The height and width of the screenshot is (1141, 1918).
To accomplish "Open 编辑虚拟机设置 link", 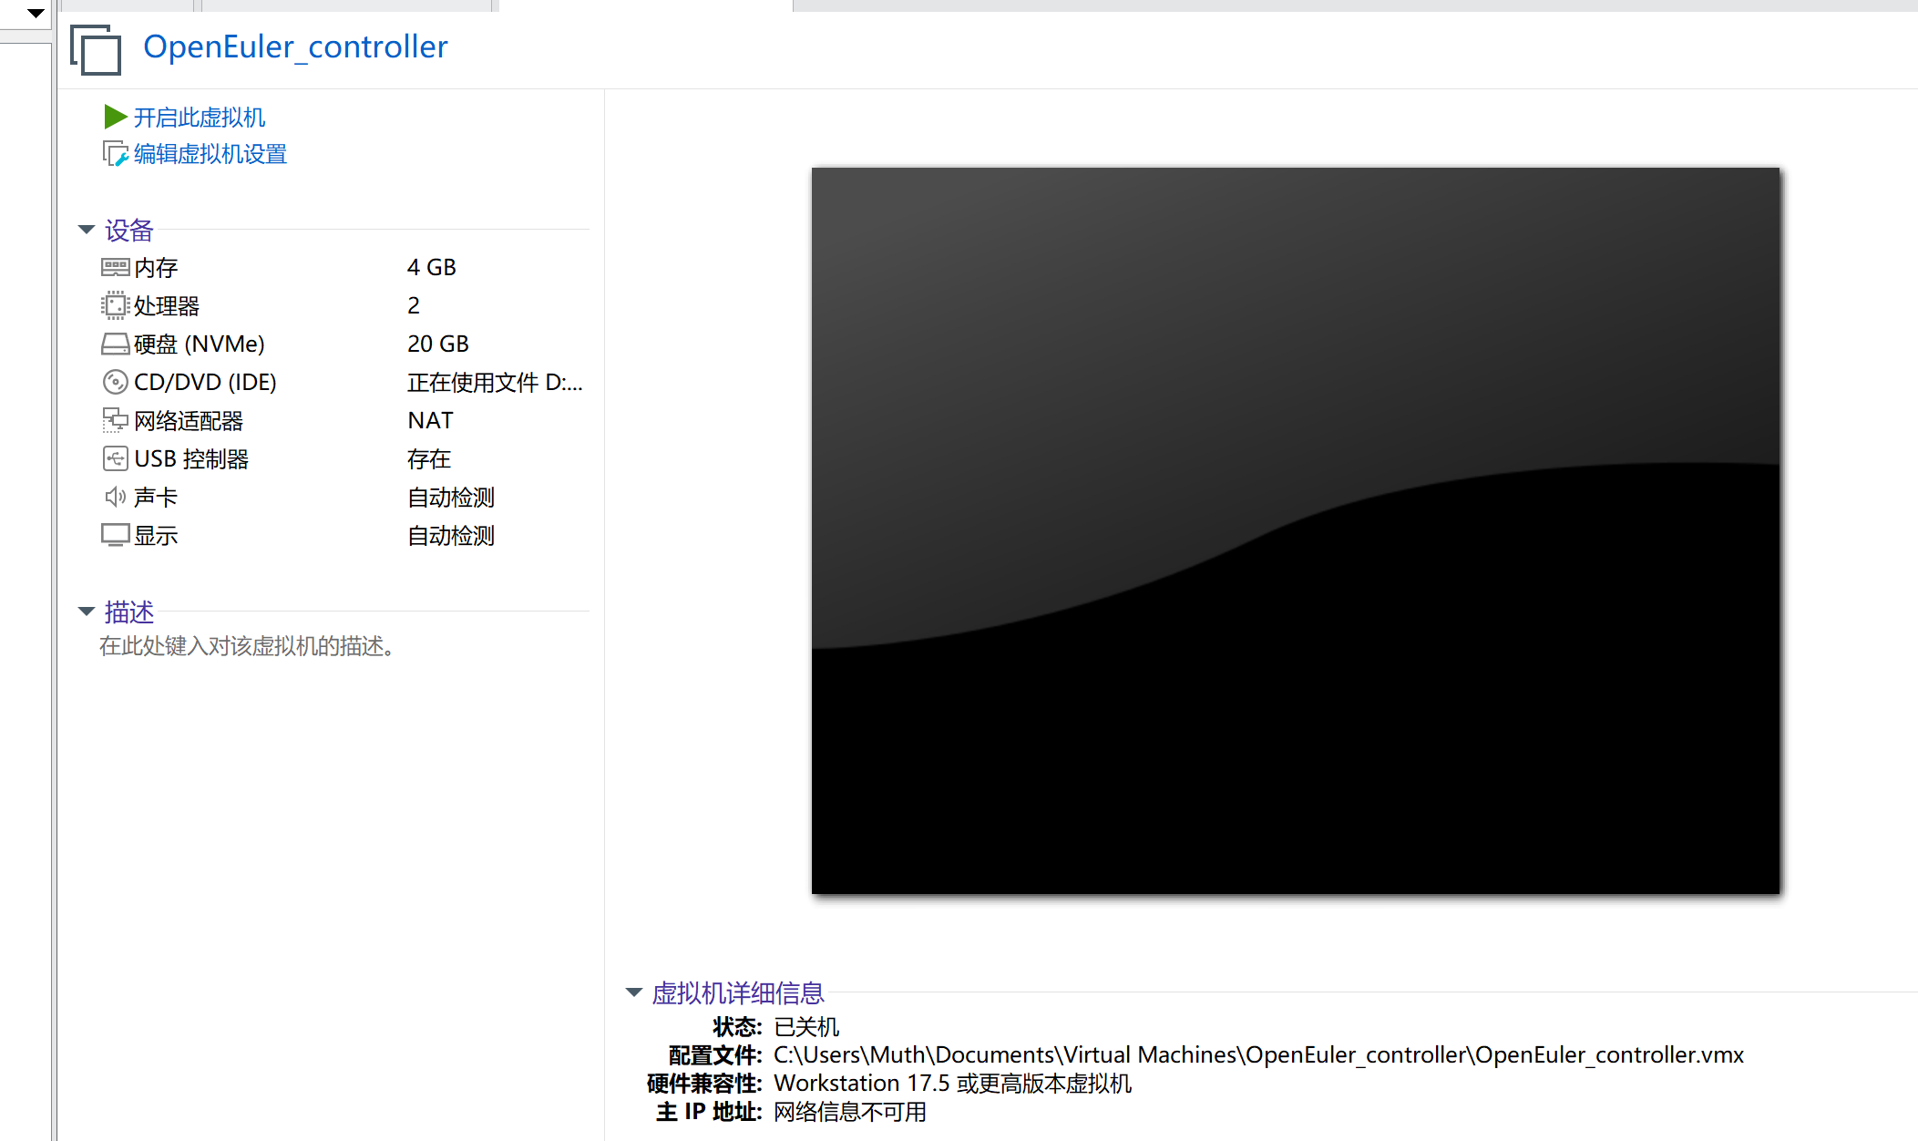I will pyautogui.click(x=209, y=153).
